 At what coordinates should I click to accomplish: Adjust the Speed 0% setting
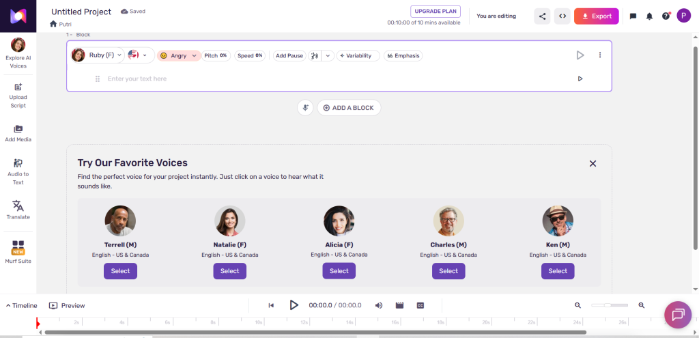tap(250, 56)
